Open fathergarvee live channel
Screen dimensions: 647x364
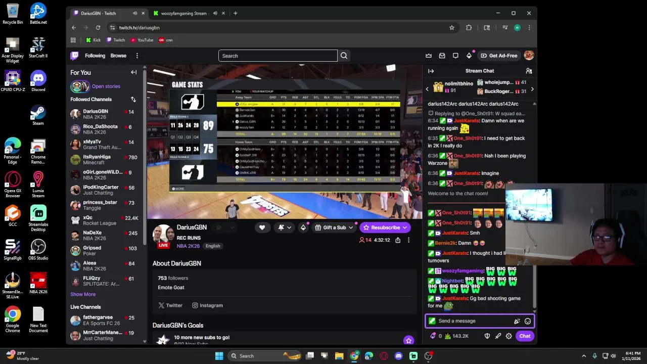[104, 320]
